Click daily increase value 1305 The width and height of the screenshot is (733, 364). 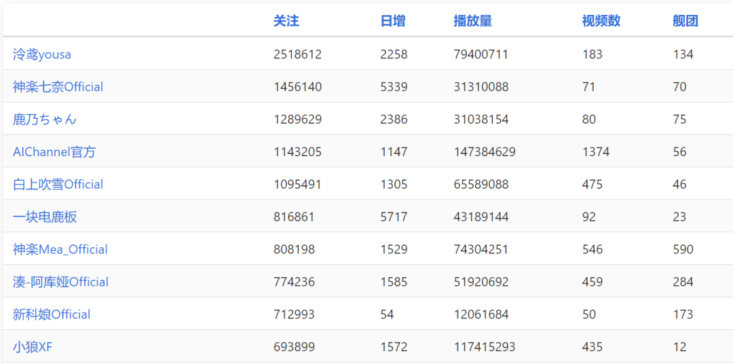pyautogui.click(x=394, y=184)
